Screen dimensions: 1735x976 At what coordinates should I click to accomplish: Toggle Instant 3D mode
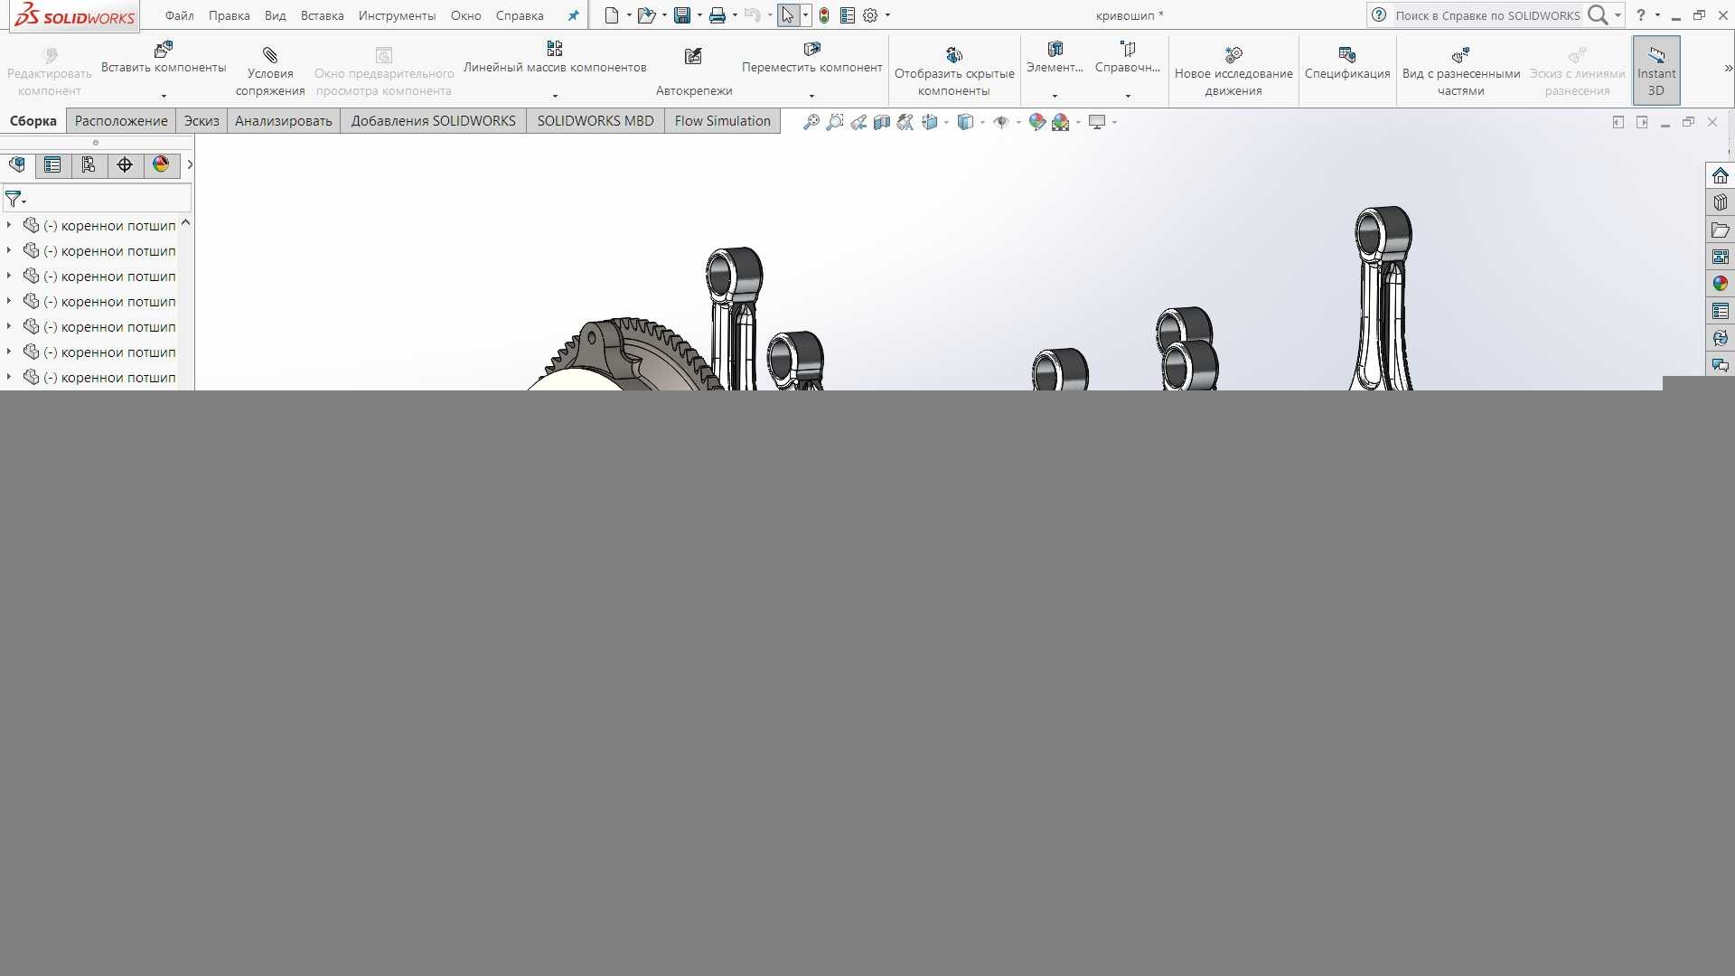1655,70
